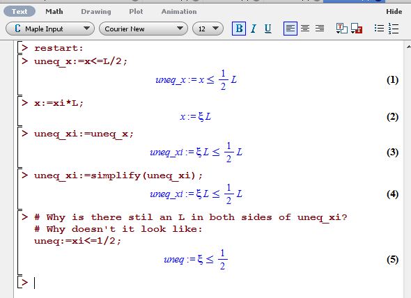Switch to the Math tab
Screen dimensions: 411x298
54,12
